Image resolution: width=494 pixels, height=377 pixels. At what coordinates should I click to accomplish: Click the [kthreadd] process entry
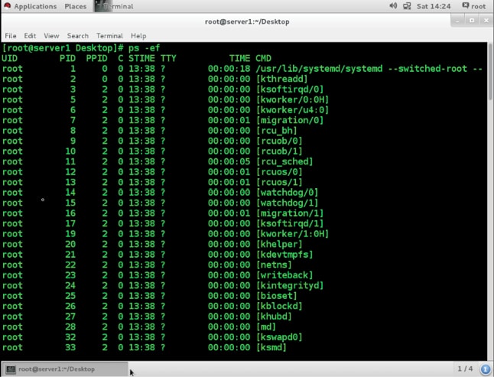coord(282,79)
